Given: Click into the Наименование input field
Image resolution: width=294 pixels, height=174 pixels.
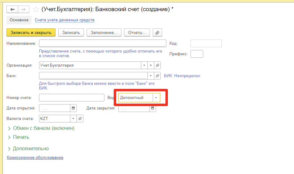Looking at the screenshot, I should point(103,43).
